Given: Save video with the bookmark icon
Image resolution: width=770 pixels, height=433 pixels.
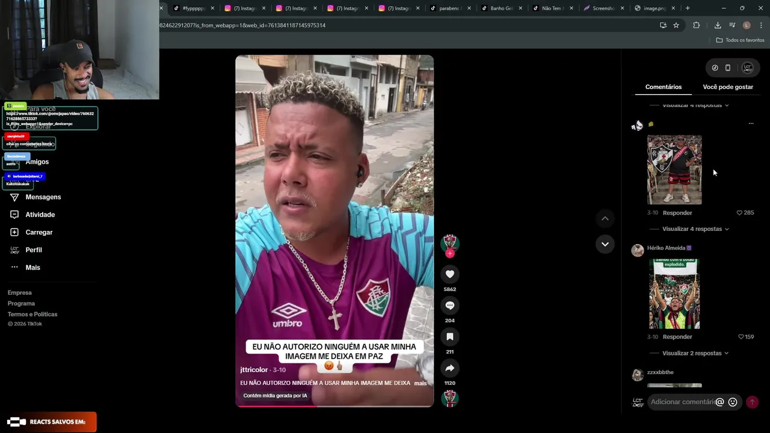Looking at the screenshot, I should [x=450, y=337].
